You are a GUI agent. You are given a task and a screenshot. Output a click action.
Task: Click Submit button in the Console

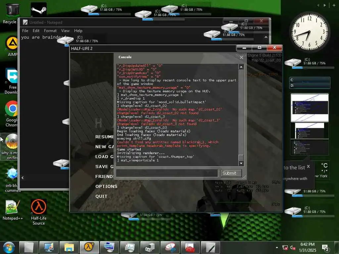(231, 173)
